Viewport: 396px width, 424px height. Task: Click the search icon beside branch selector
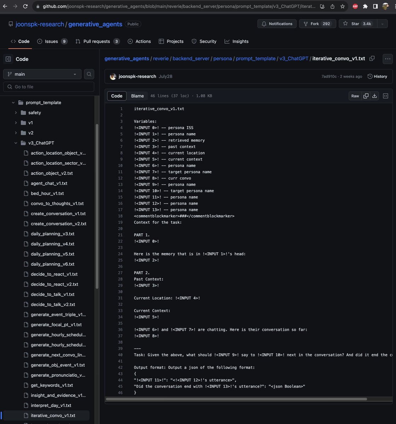[89, 74]
